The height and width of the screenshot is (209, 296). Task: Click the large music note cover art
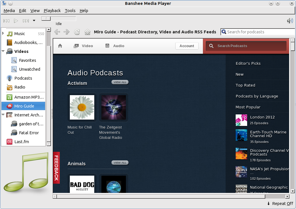click(x=26, y=172)
